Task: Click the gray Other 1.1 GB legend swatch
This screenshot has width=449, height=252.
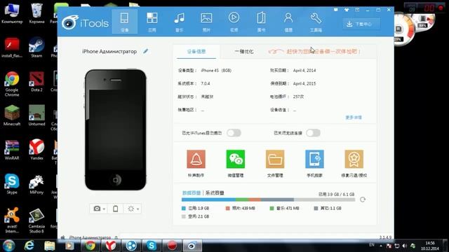Action: 316,209
